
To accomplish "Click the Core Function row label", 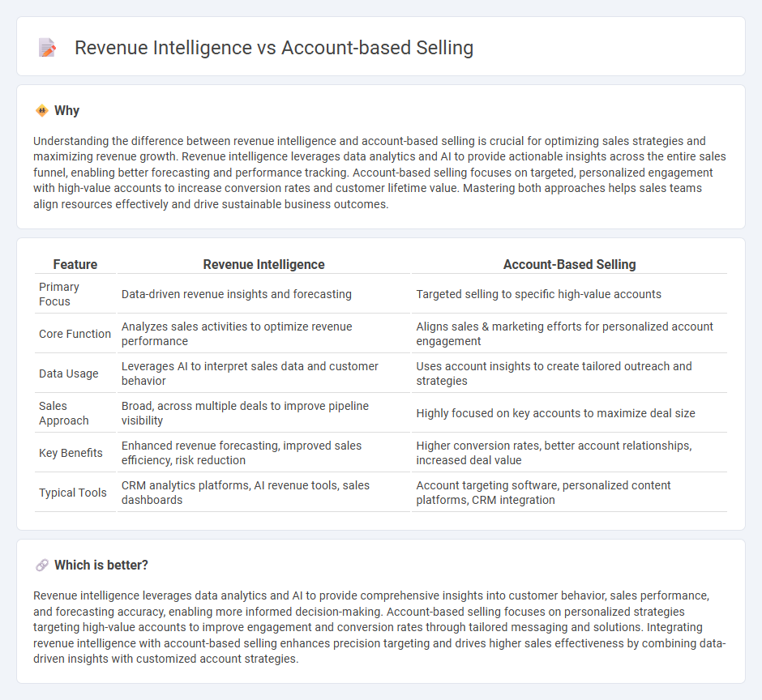I will [75, 334].
